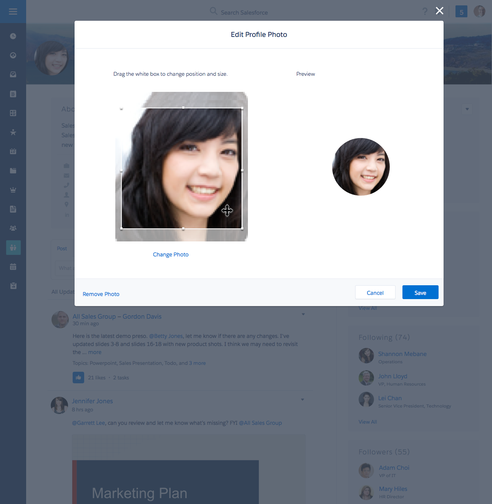Open the notifications badge showing 5
This screenshot has height=504, width=492.
pos(461,12)
